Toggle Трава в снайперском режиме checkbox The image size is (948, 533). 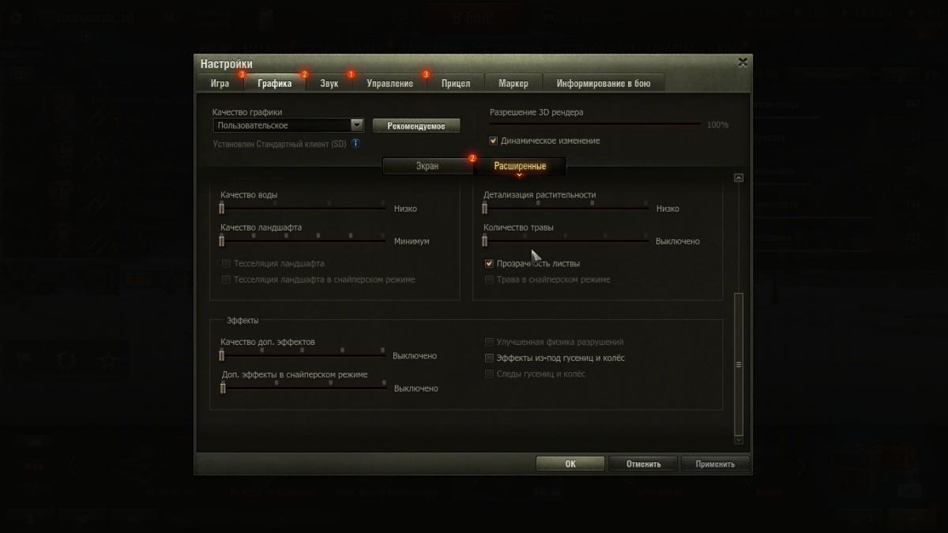pos(490,280)
